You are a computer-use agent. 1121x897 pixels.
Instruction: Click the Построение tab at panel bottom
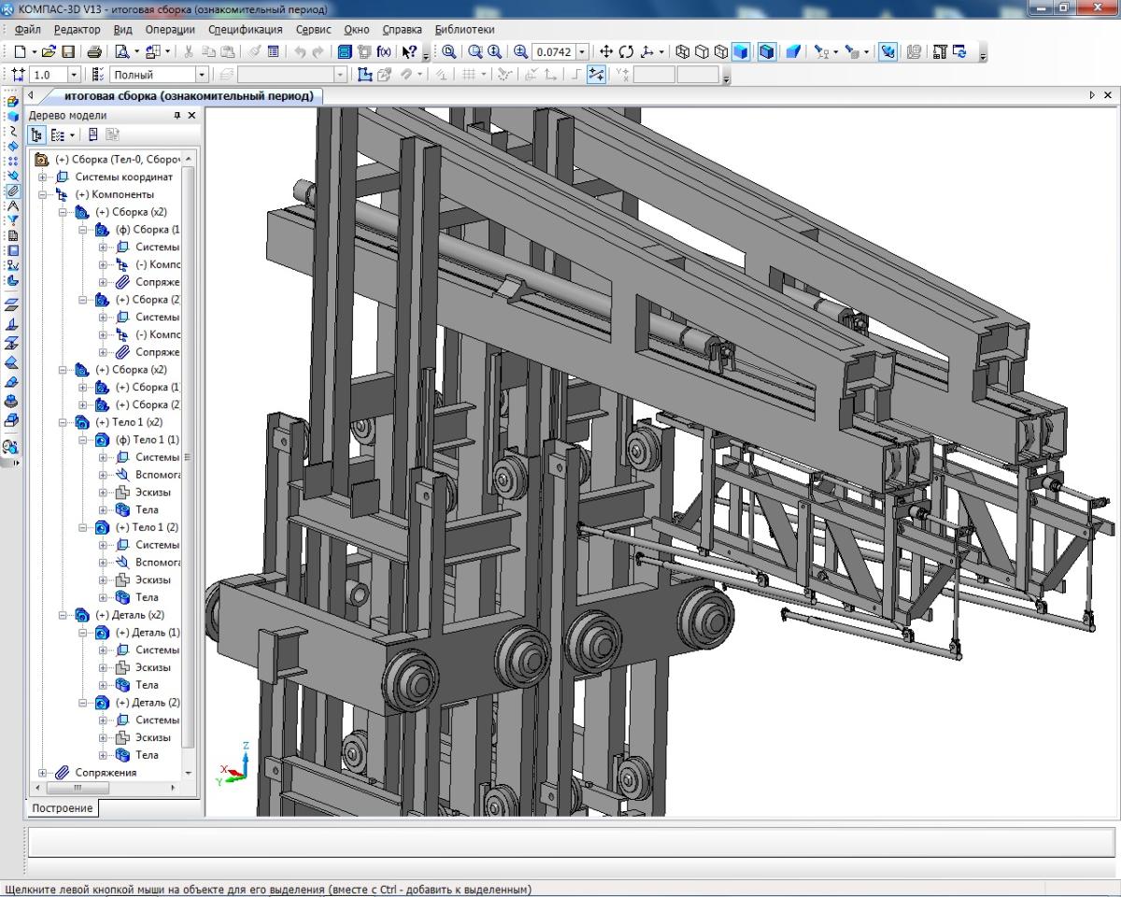62,808
